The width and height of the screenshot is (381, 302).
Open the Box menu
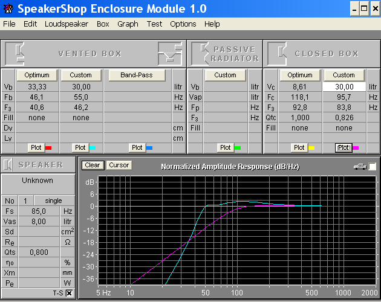103,24
